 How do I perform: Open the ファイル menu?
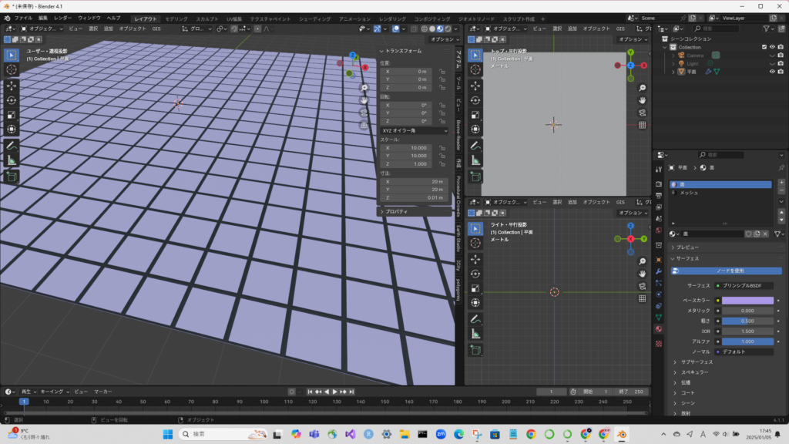(x=23, y=18)
